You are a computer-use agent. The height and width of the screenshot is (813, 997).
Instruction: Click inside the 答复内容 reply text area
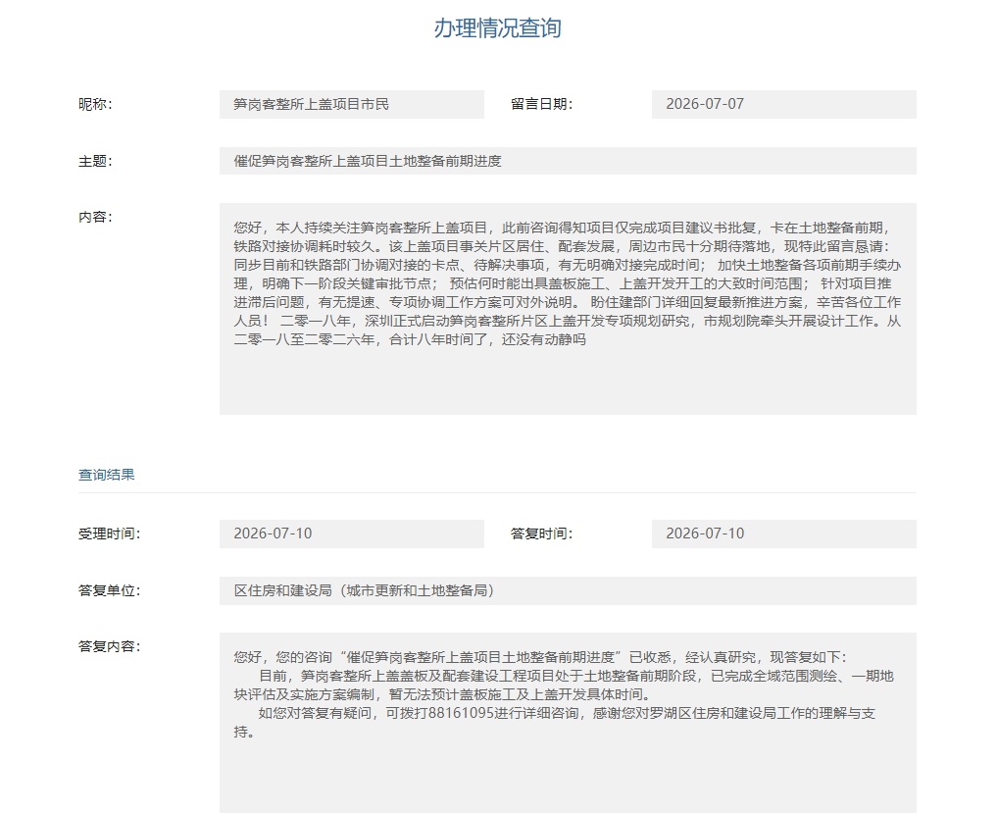tap(568, 723)
